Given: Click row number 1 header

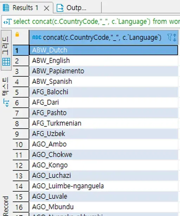Looking at the screenshot, I should [x=21, y=50].
